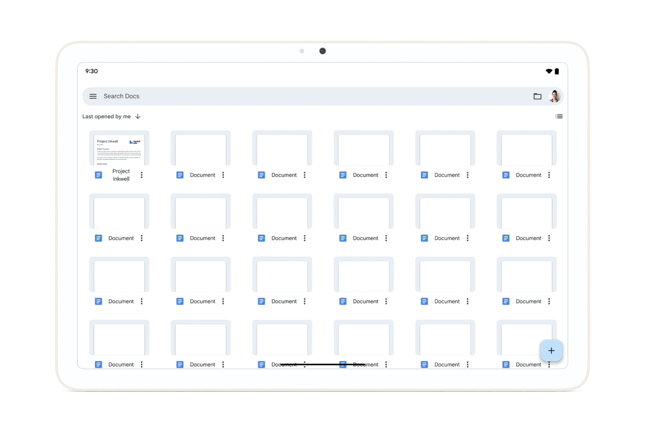Open more options for first row's second document
The width and height of the screenshot is (646, 430).
(x=223, y=175)
